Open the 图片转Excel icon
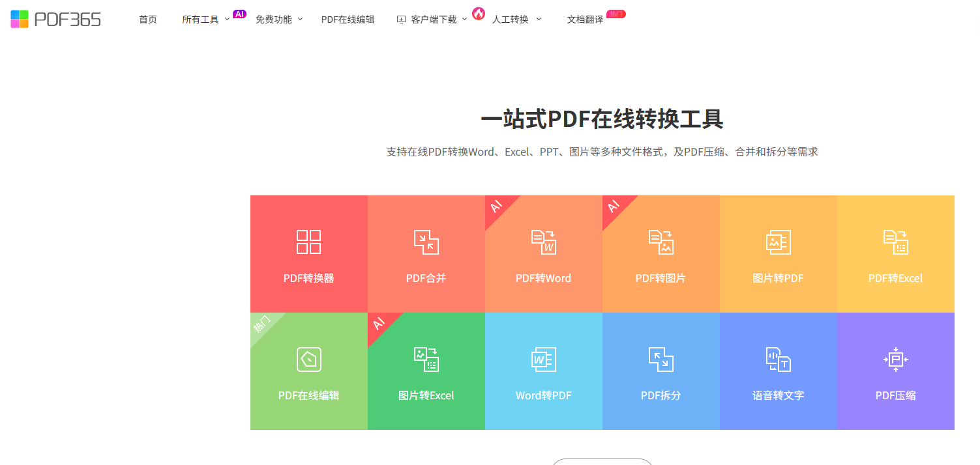This screenshot has width=980, height=465. coord(426,359)
